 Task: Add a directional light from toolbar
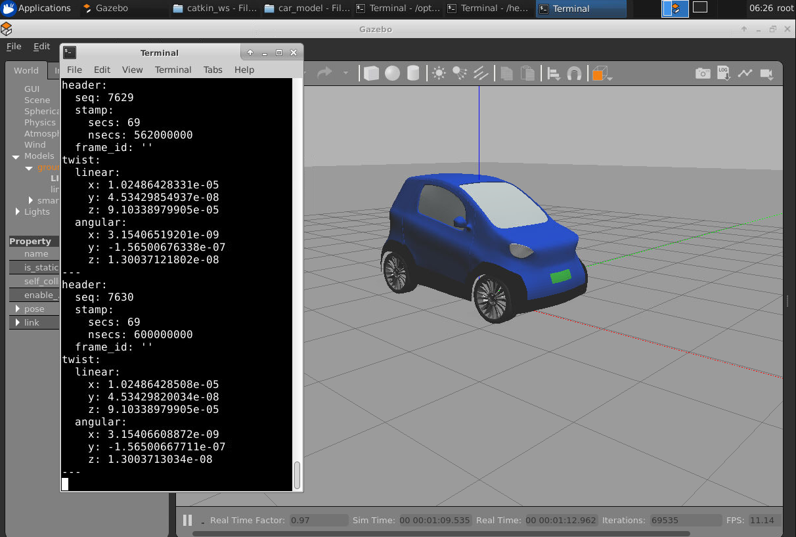pyautogui.click(x=481, y=73)
